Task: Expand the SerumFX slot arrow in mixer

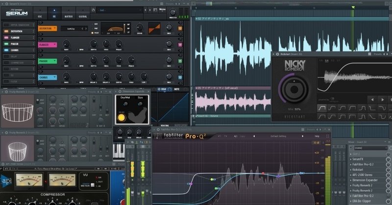Action: [x=351, y=159]
